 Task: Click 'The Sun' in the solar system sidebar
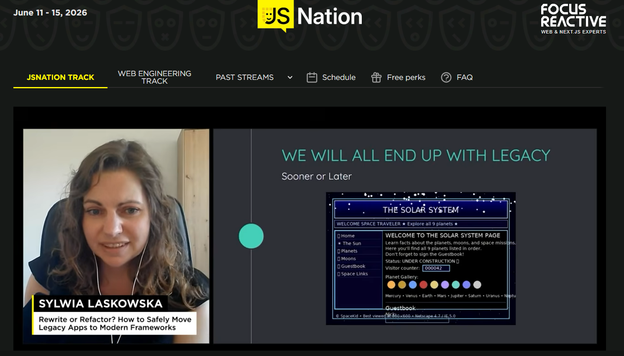coord(352,243)
